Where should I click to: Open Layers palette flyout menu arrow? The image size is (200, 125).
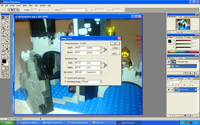coord(198,78)
